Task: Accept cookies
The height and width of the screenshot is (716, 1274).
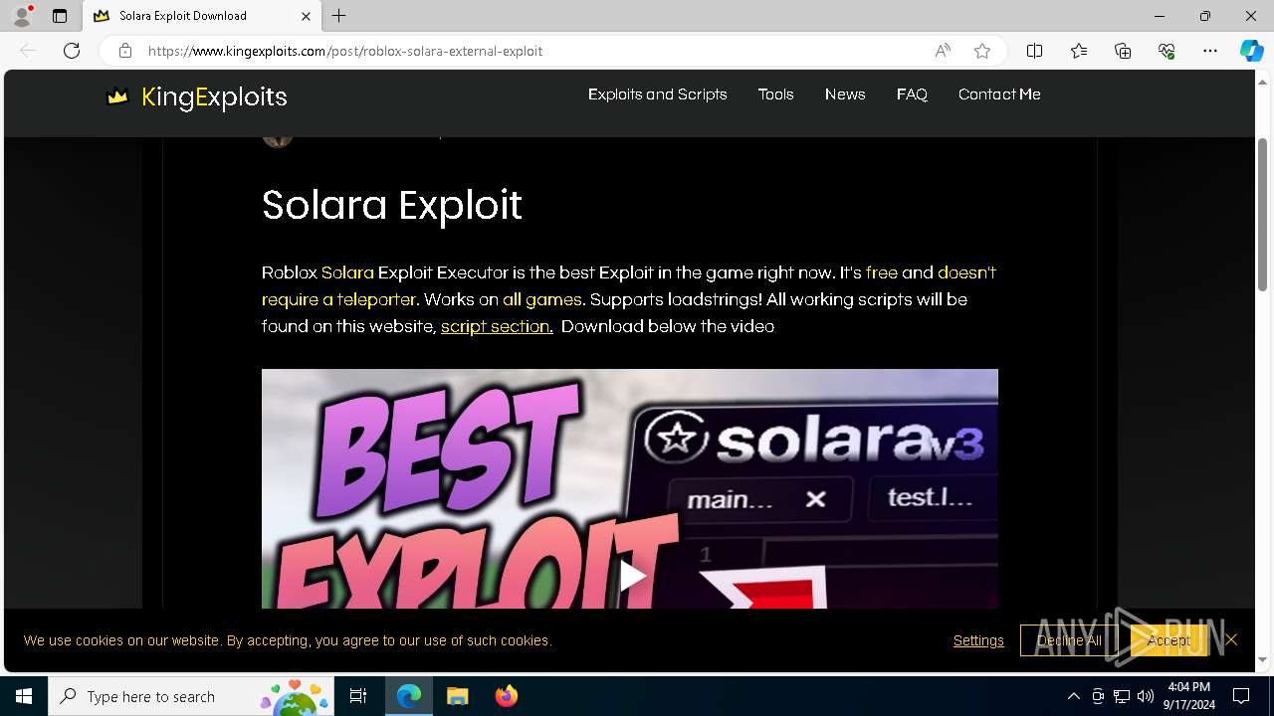Action: click(1168, 640)
